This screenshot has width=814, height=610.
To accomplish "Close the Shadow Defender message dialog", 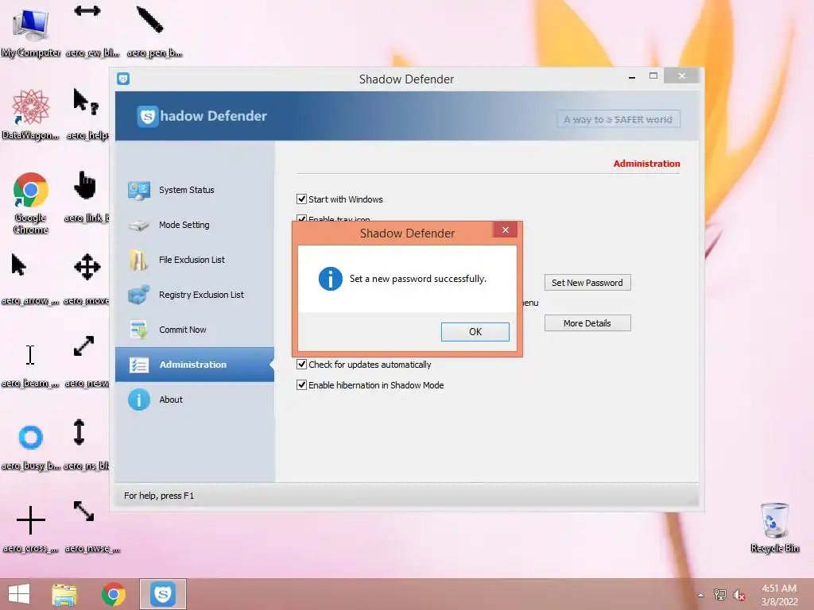I will click(x=505, y=230).
